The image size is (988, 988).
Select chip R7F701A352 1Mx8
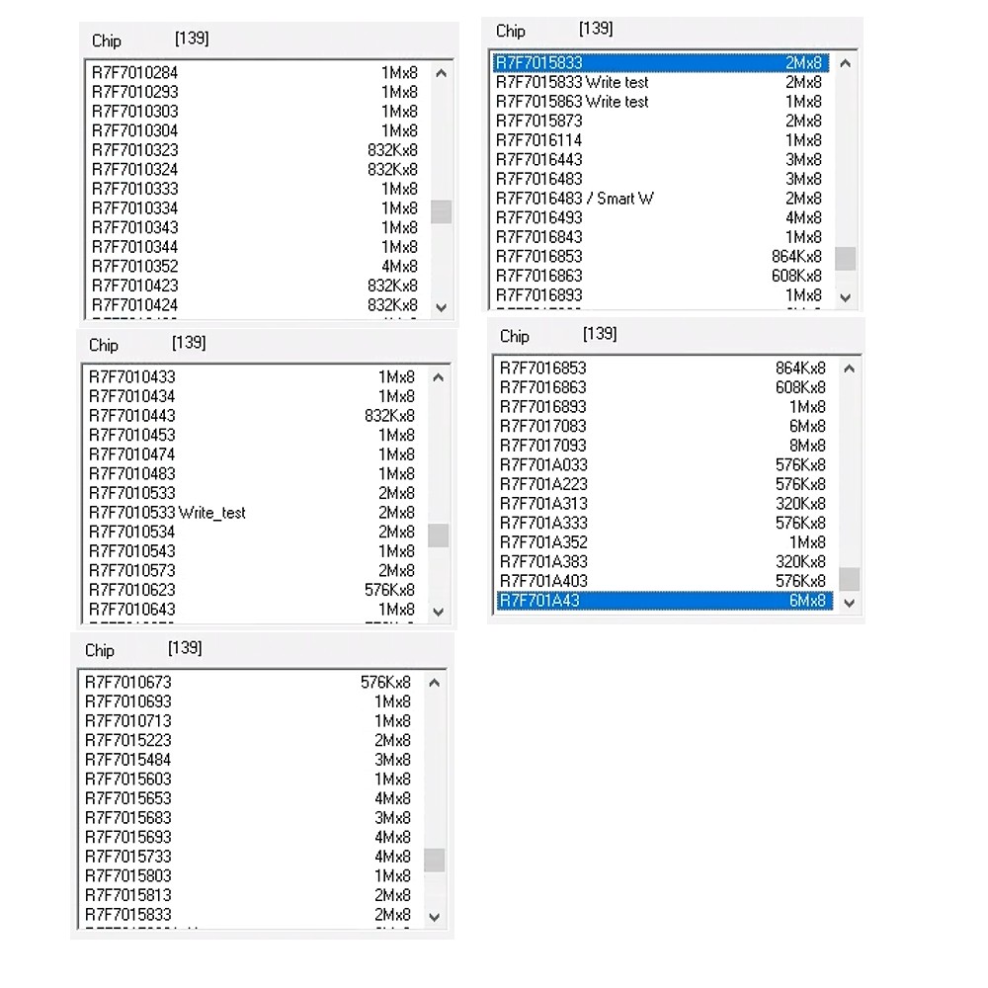tap(543, 542)
